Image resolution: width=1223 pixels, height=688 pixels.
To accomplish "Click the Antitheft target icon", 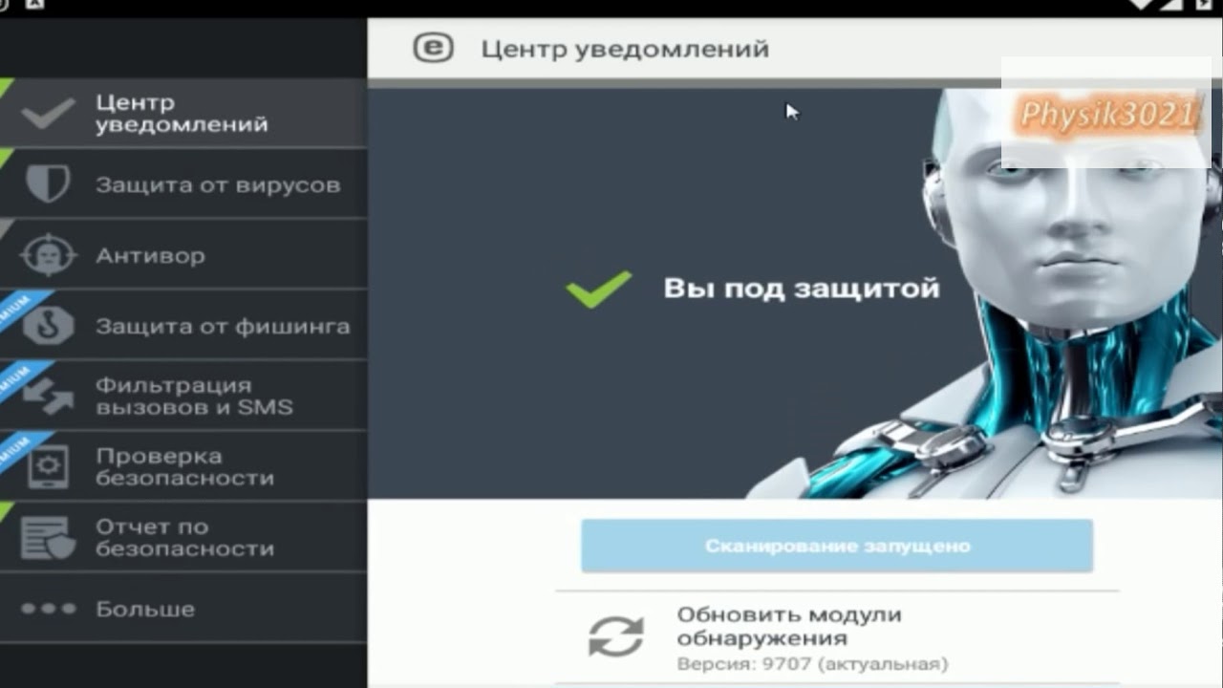I will click(x=48, y=255).
